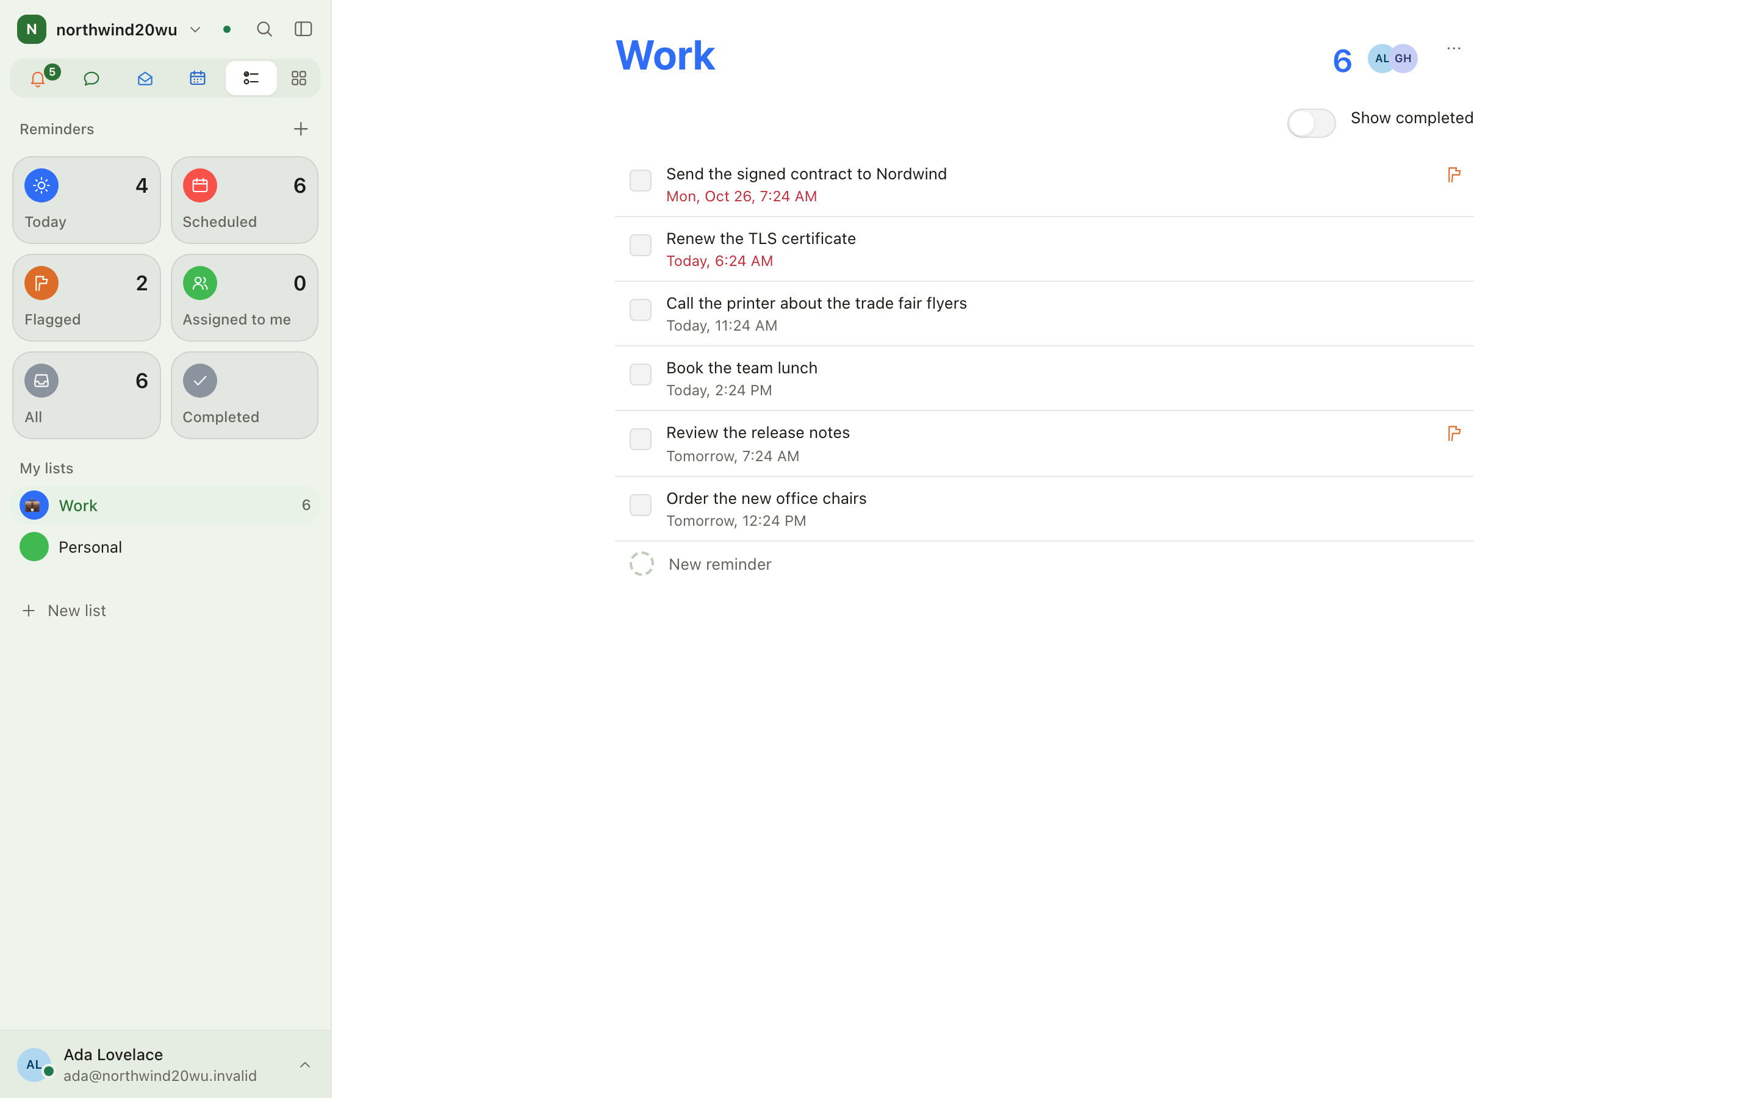The image size is (1757, 1098).
Task: Click the search magnifier icon
Action: coord(264,29)
